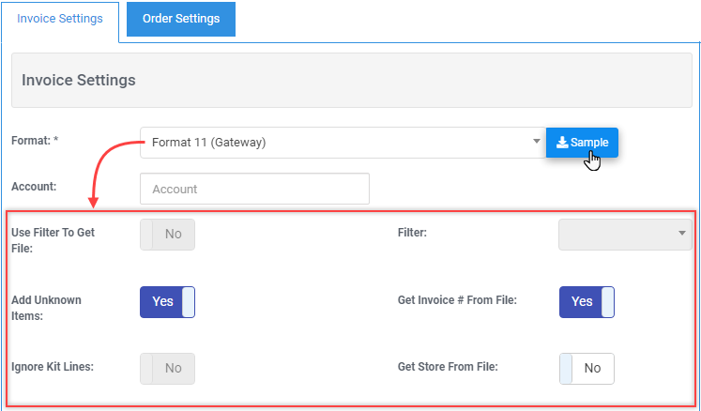Click the download icon on Sample button
The height and width of the screenshot is (411, 701).
pyautogui.click(x=561, y=143)
